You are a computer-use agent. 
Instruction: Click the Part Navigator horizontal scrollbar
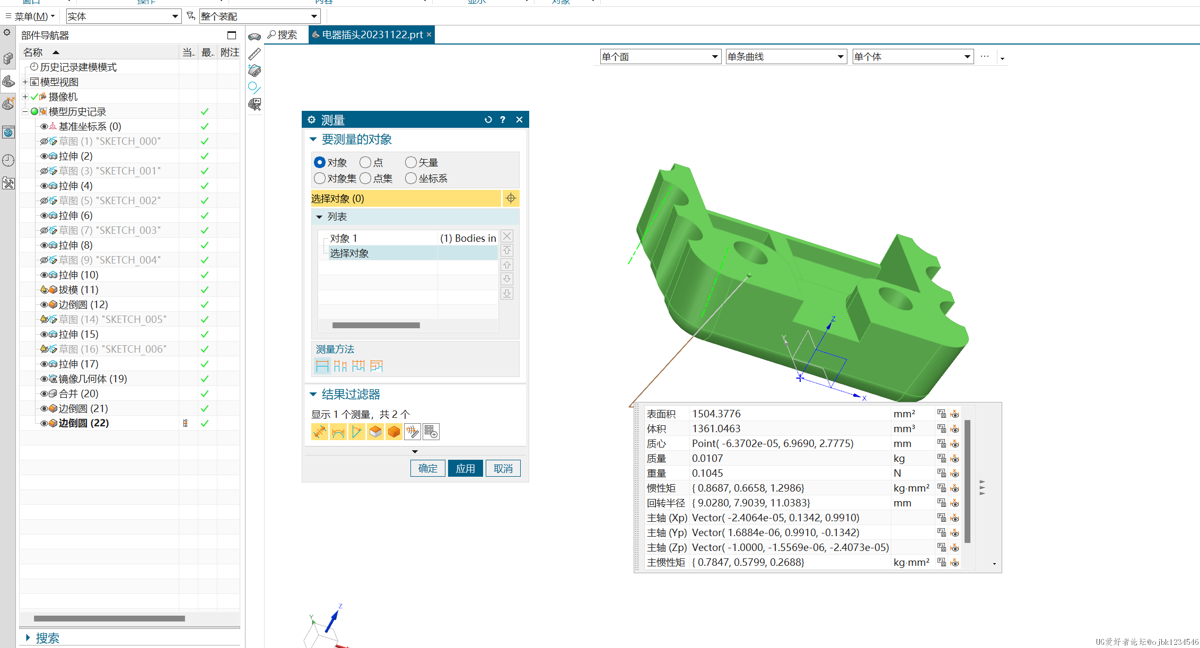pyautogui.click(x=109, y=618)
